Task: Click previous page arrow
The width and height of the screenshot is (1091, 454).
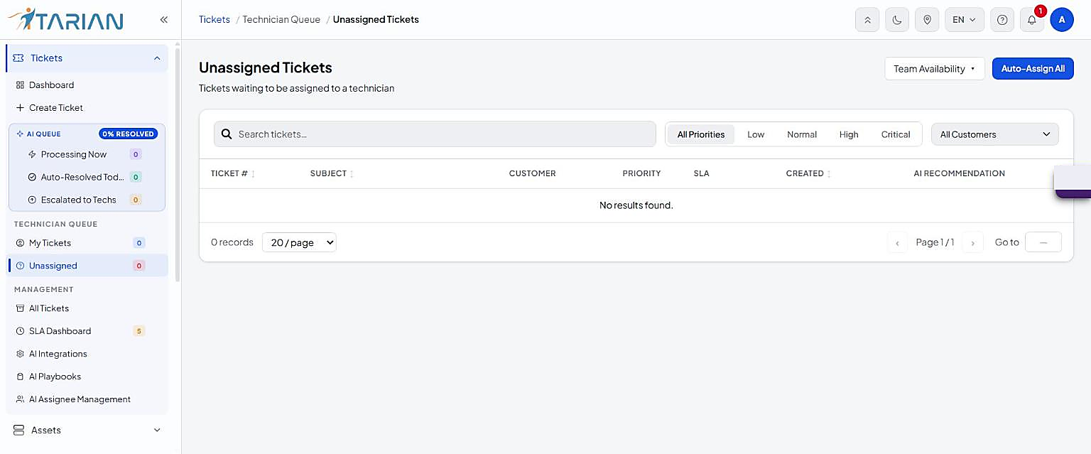Action: point(897,243)
